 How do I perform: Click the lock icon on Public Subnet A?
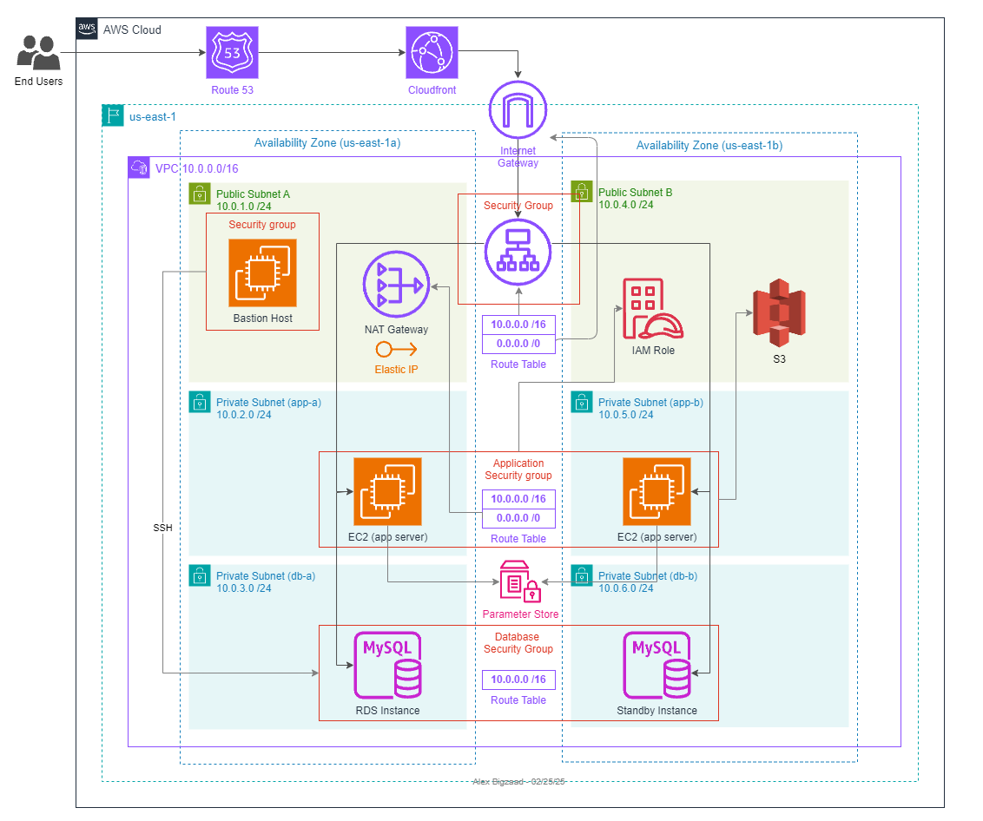199,194
